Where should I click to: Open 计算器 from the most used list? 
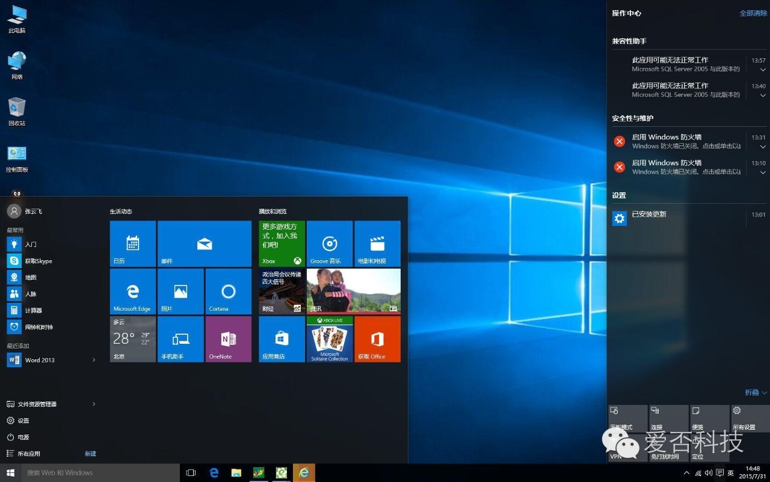click(33, 311)
